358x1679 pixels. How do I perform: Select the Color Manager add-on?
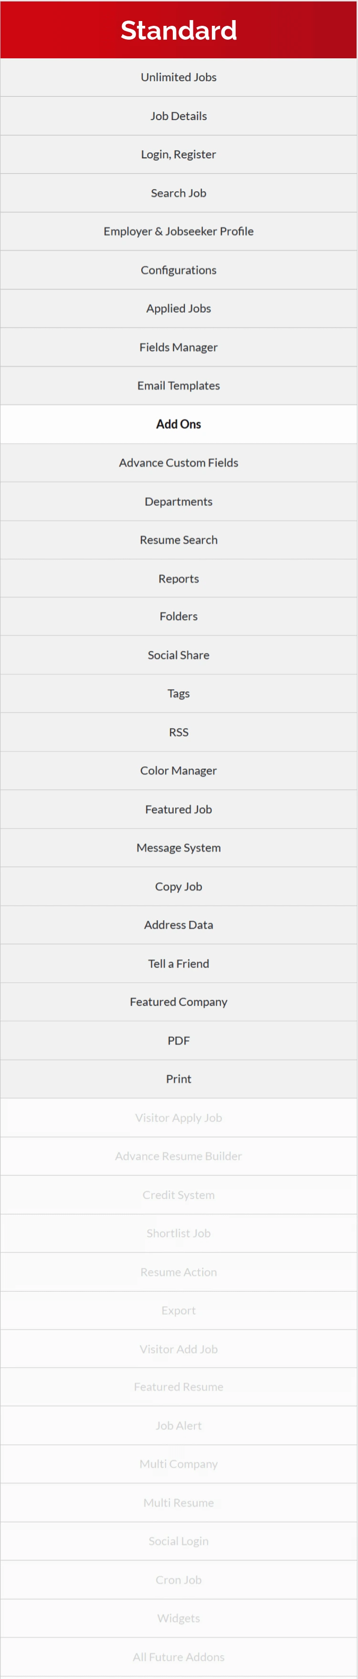[179, 770]
